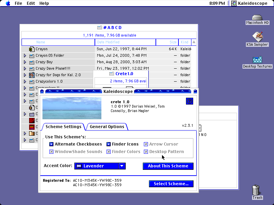
Task: Sort the list by Kind column
Action: (185, 42)
